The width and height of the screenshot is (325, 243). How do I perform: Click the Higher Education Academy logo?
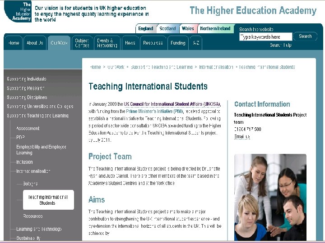18,11
